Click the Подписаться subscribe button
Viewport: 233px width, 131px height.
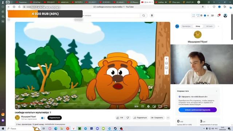(55, 118)
